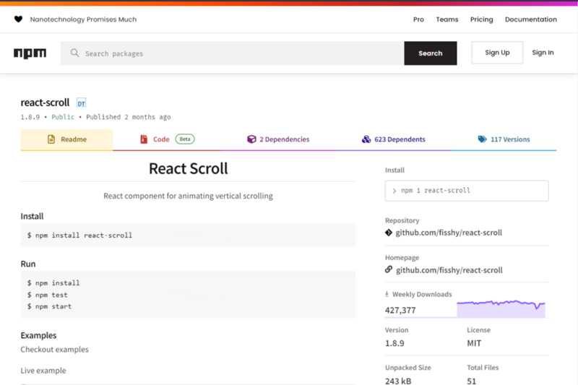The image size is (578, 385).
Task: Click the chevron prompt icon in install box
Action: (x=394, y=191)
